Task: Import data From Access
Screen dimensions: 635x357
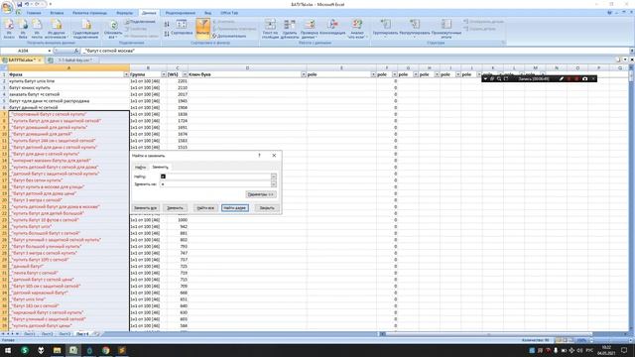Action: (x=9, y=29)
